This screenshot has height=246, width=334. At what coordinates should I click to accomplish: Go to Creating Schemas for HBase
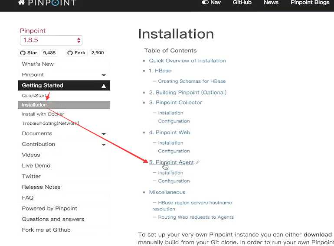[192, 81]
